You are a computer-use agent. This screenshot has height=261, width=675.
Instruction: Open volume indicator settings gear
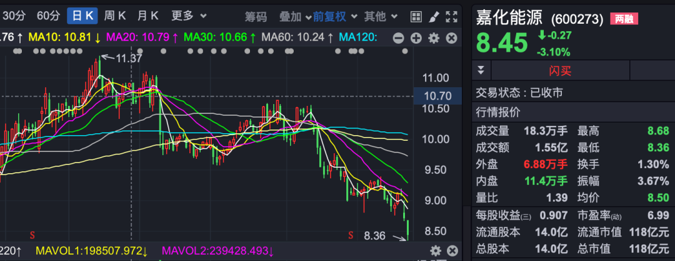point(436,250)
